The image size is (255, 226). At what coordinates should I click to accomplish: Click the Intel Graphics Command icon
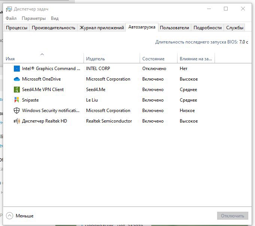click(x=17, y=69)
